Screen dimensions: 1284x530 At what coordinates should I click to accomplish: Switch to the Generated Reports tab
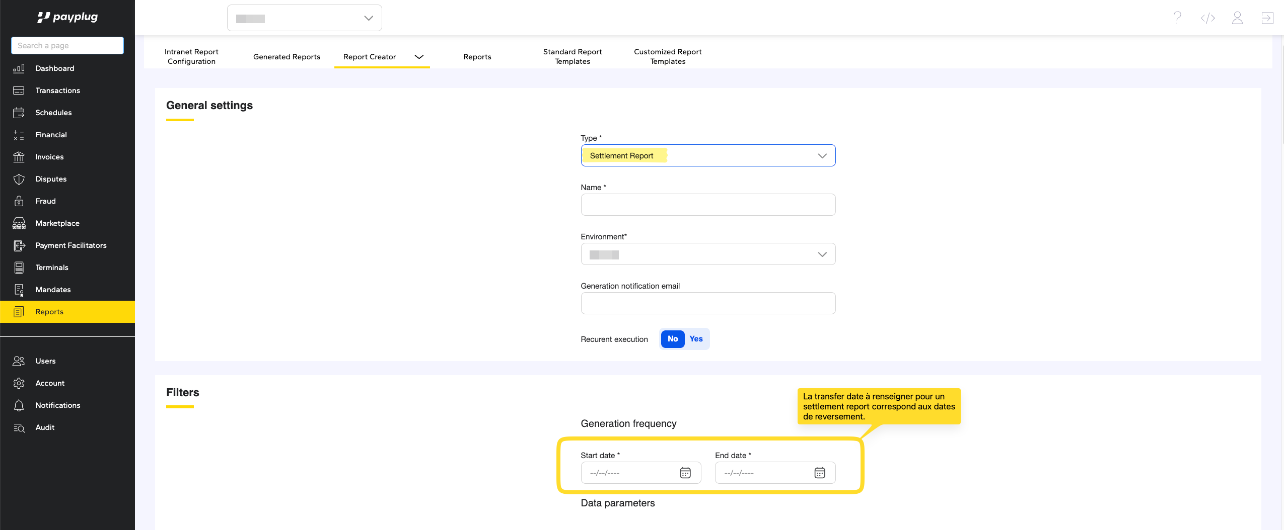[x=287, y=57]
